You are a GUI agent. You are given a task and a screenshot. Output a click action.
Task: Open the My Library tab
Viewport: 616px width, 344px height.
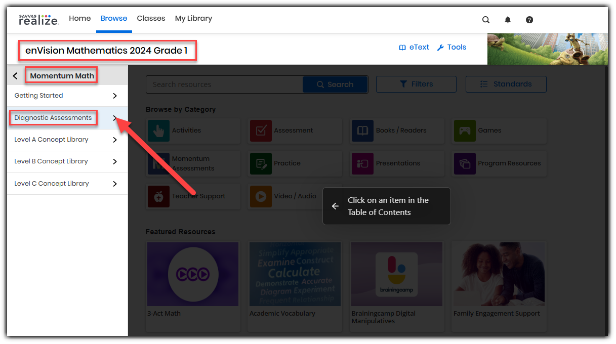click(x=193, y=18)
